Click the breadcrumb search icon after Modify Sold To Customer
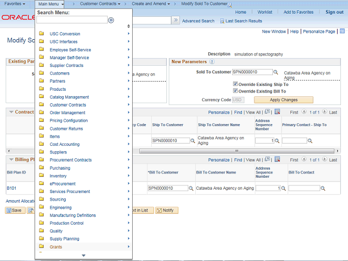 pyautogui.click(x=229, y=5)
